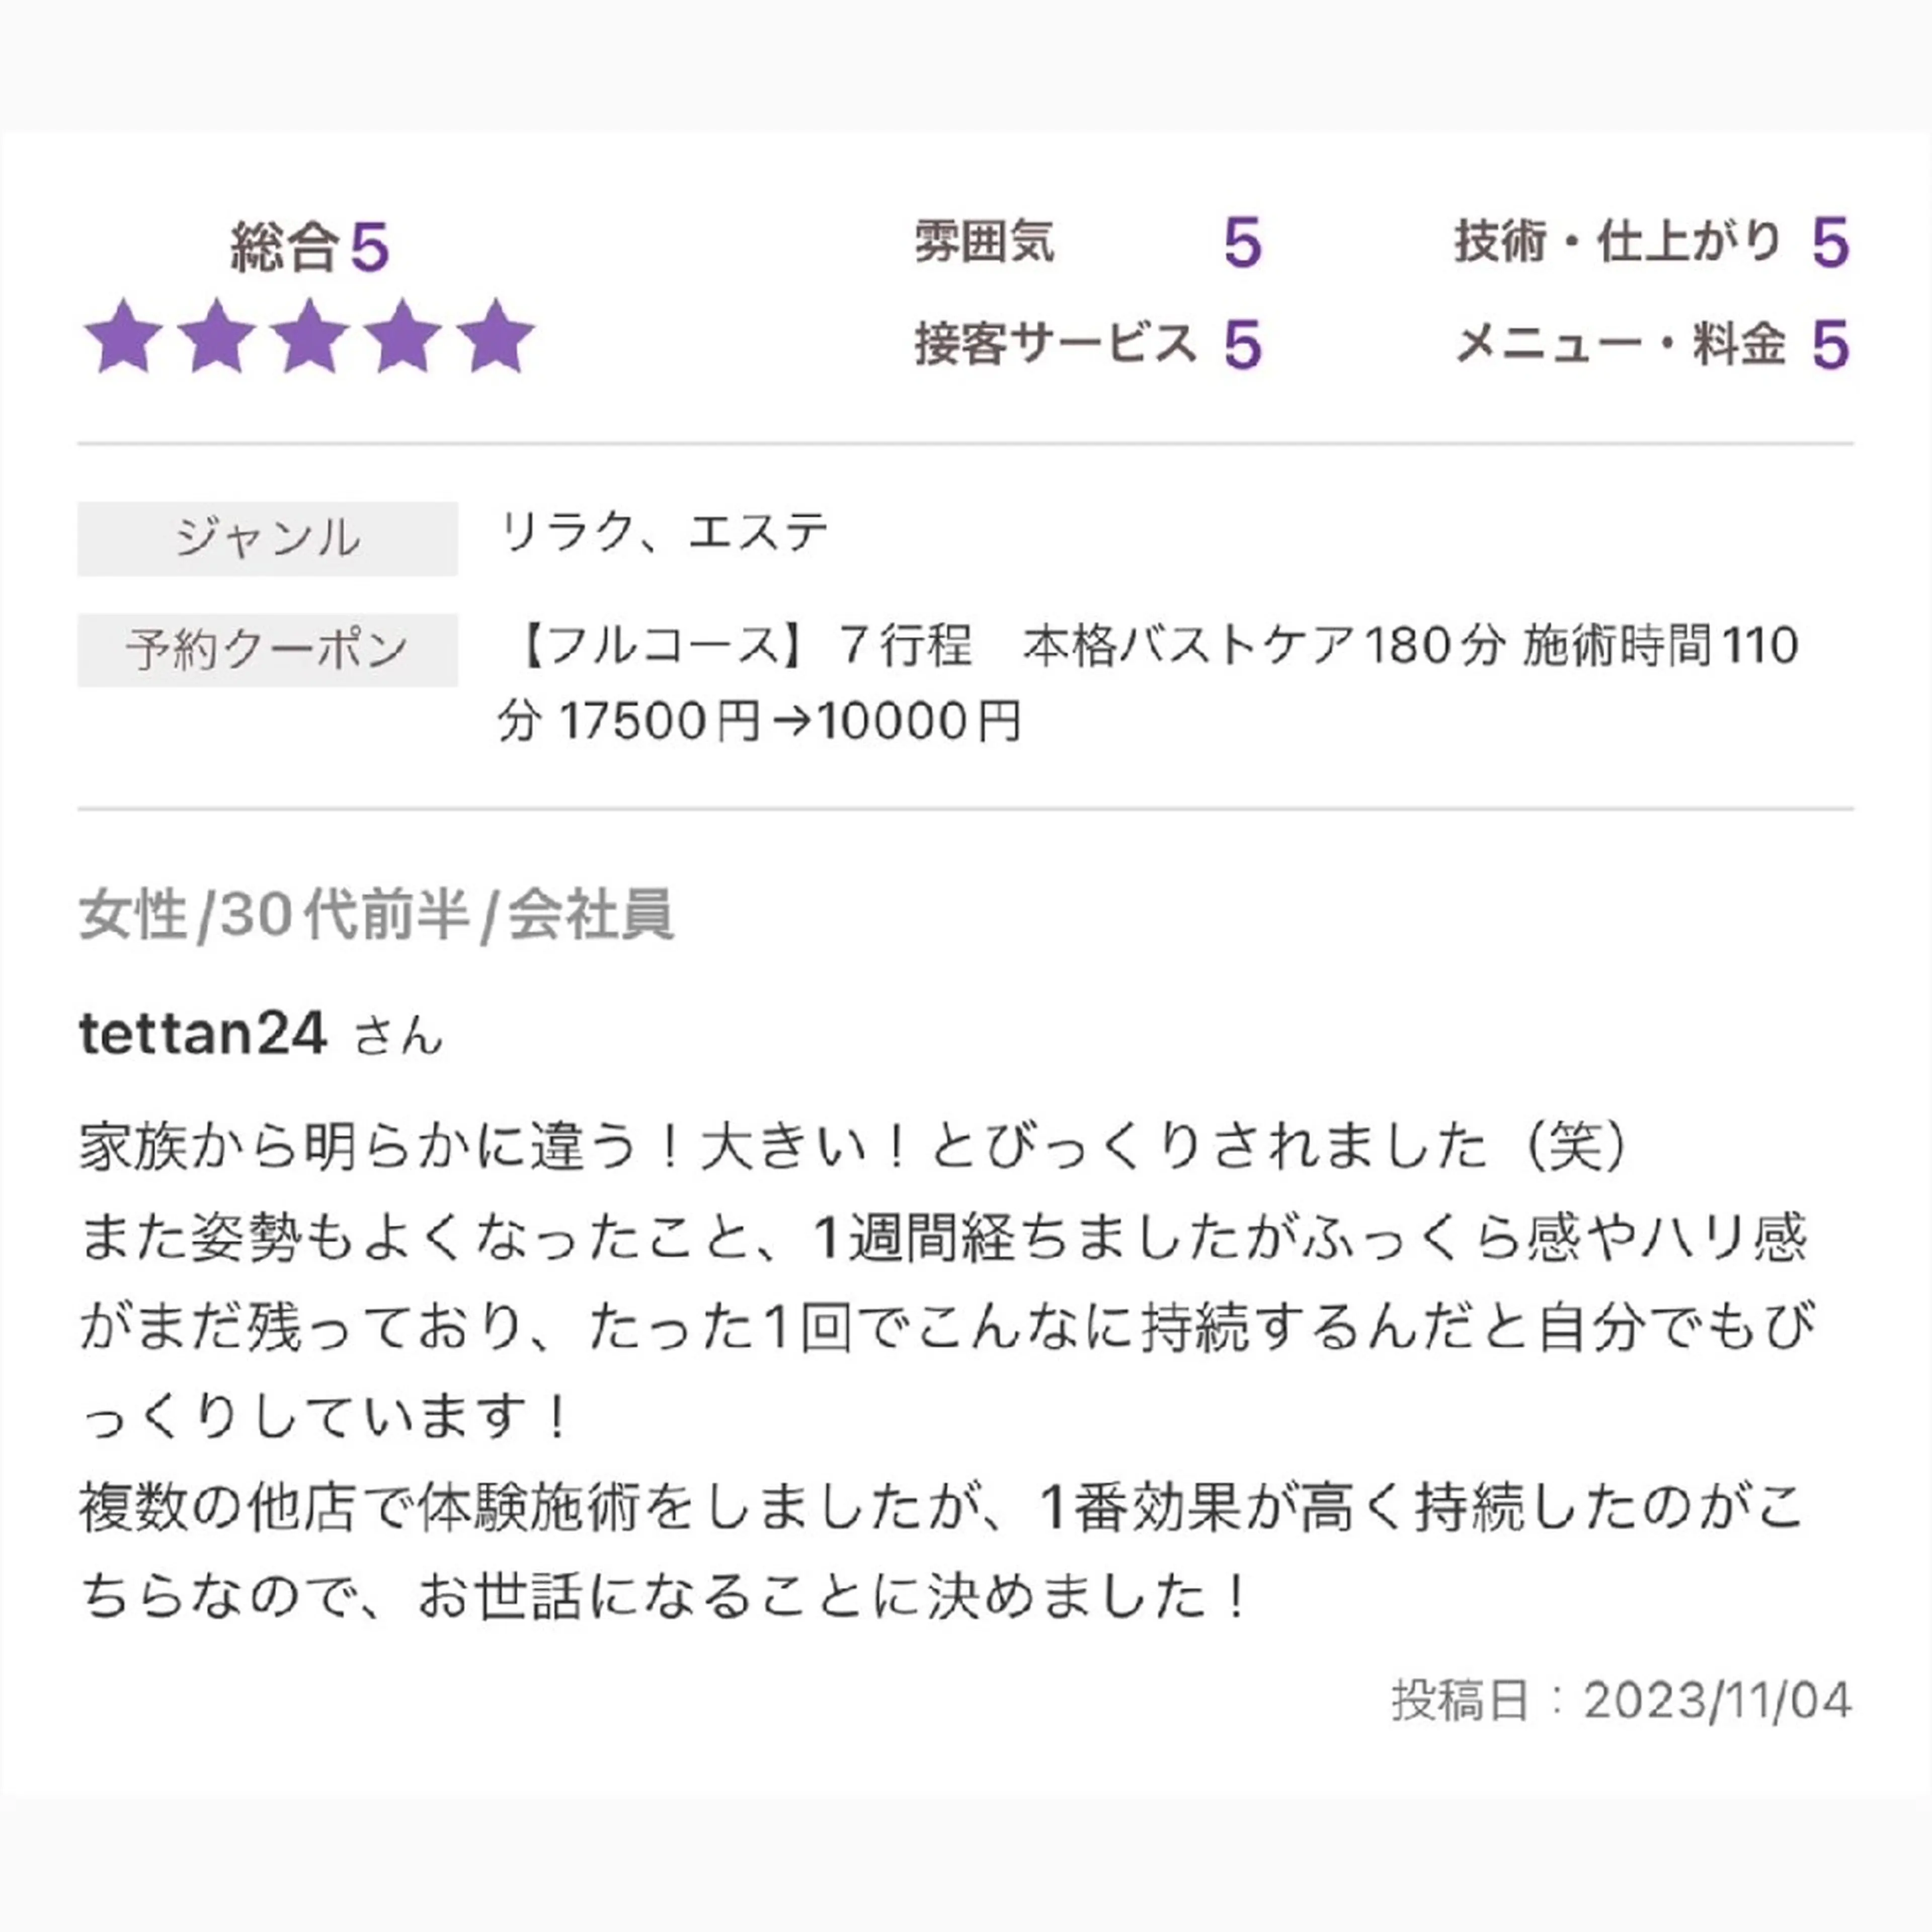
Task: Click the 投稿日 2023/11/04 post date
Action: [1621, 1700]
